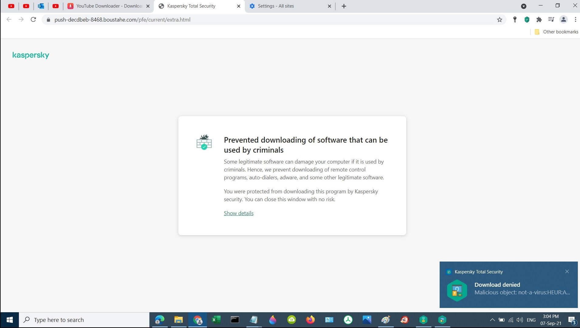The height and width of the screenshot is (328, 580).
Task: Open Kaspersky Total Security taskbar icon
Action: 442,320
